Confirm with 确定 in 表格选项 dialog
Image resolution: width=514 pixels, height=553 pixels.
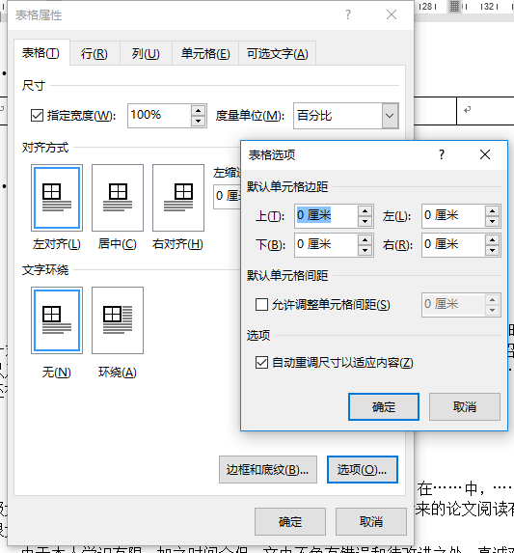(x=384, y=406)
